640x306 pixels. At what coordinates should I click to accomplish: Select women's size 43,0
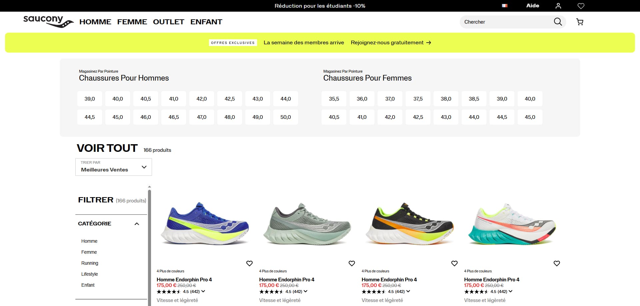click(x=446, y=117)
